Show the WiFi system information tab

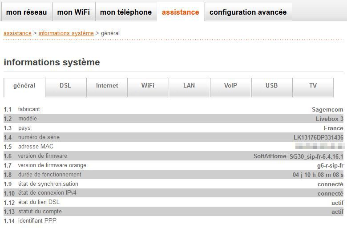click(x=148, y=86)
